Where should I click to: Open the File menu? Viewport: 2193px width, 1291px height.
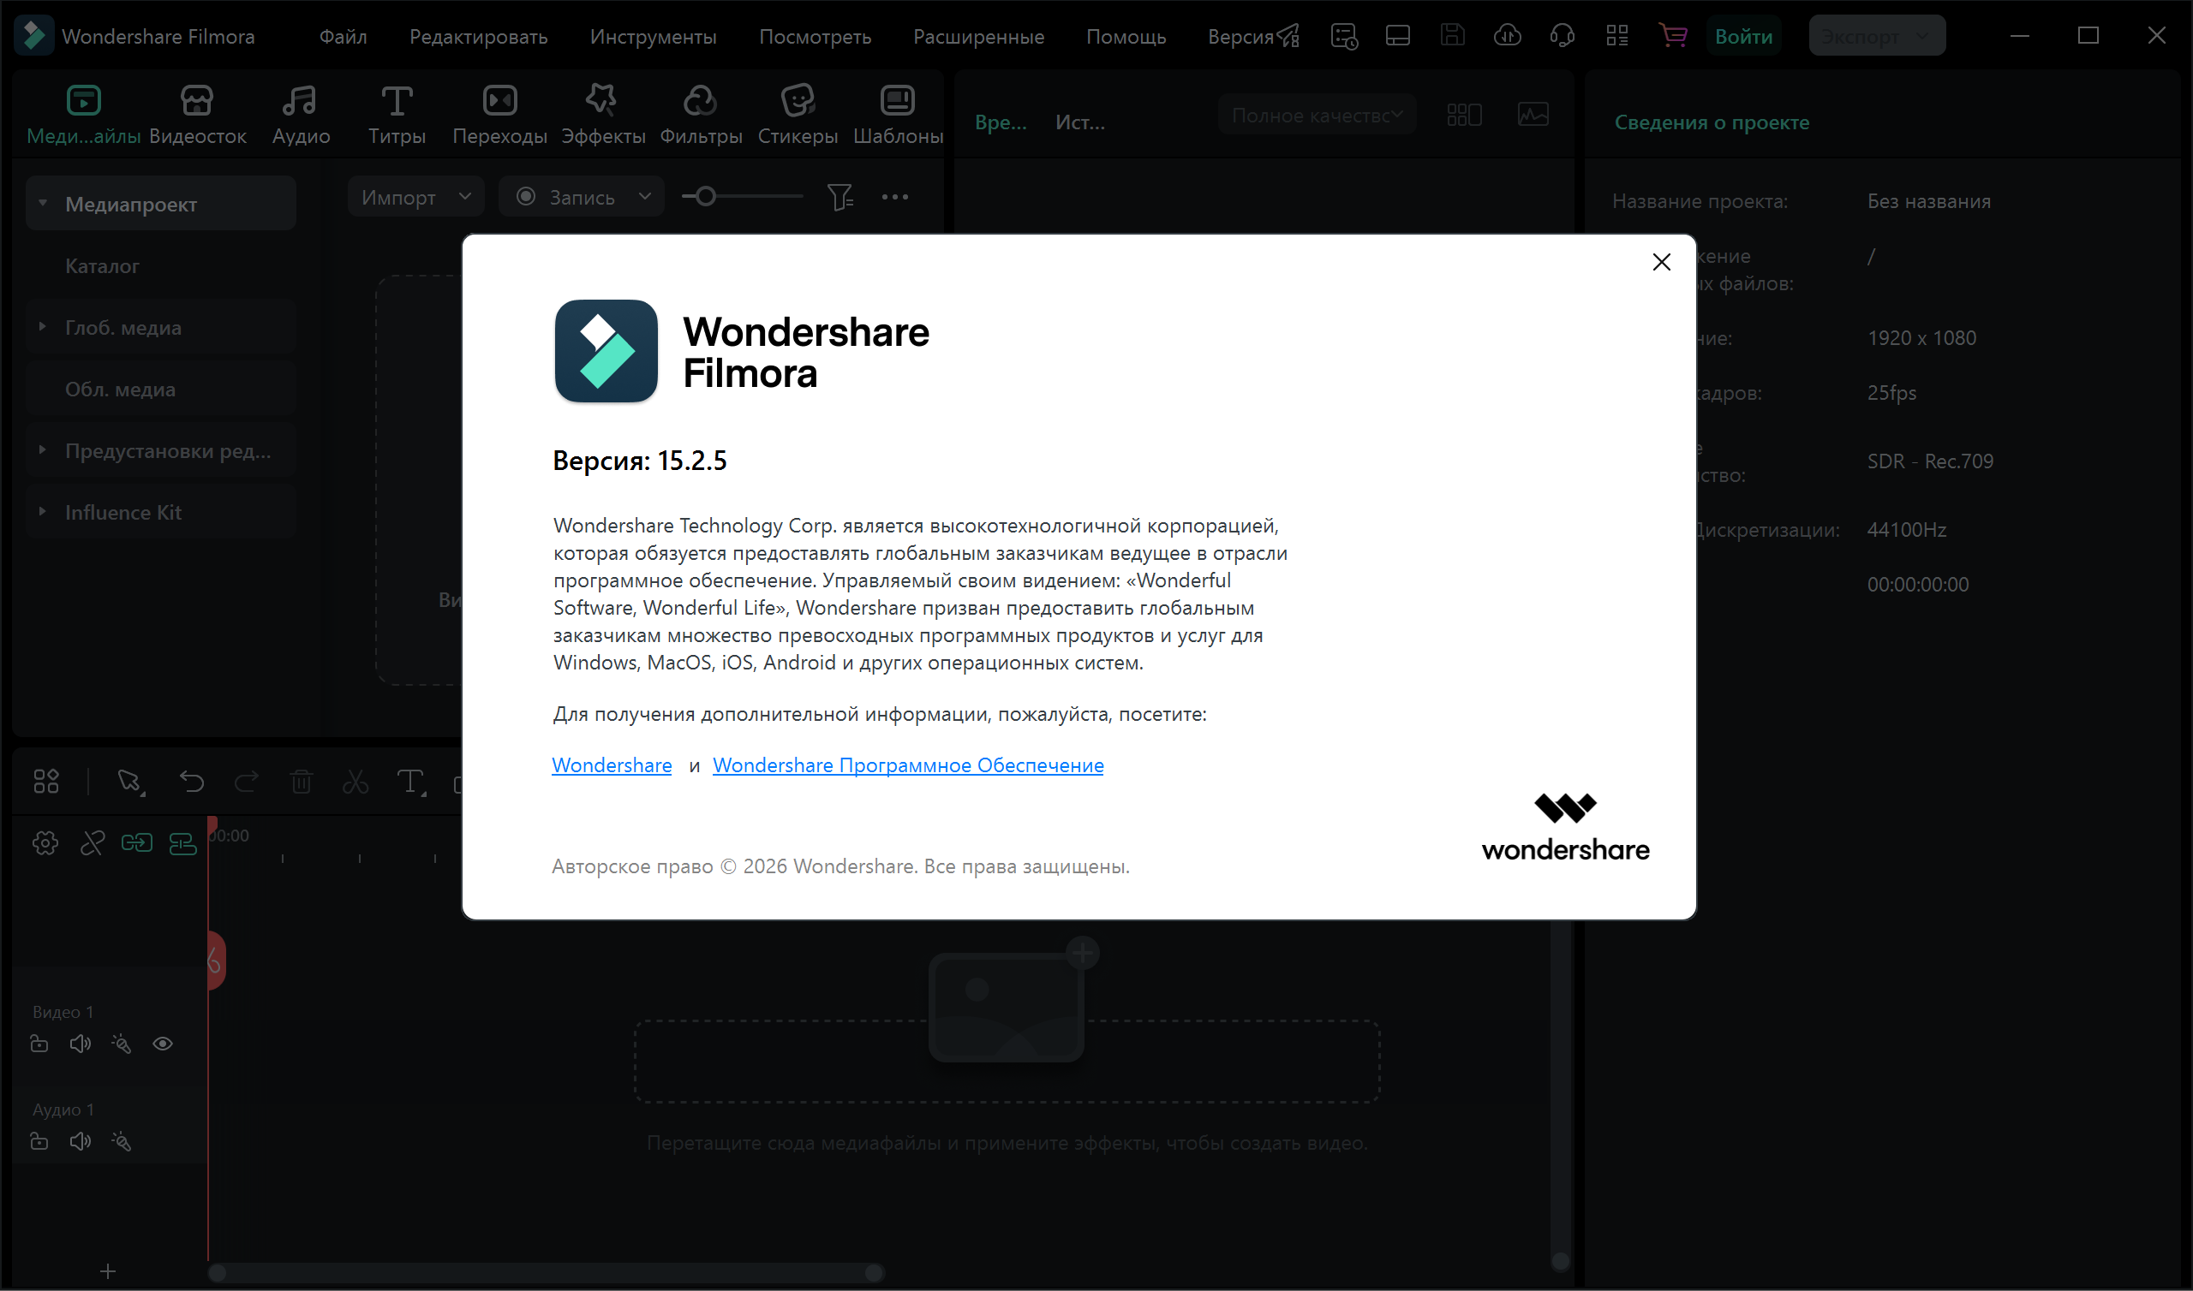(343, 37)
